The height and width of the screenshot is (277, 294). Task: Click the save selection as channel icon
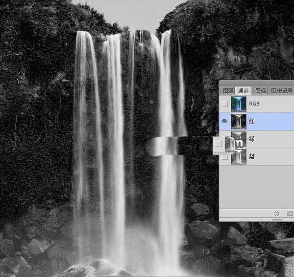[x=290, y=213]
